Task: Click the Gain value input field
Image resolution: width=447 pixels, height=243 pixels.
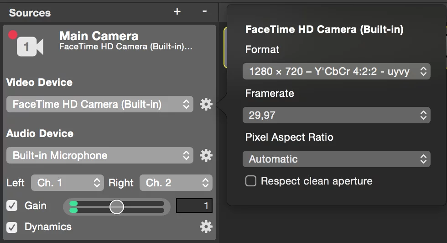Action: pos(194,206)
